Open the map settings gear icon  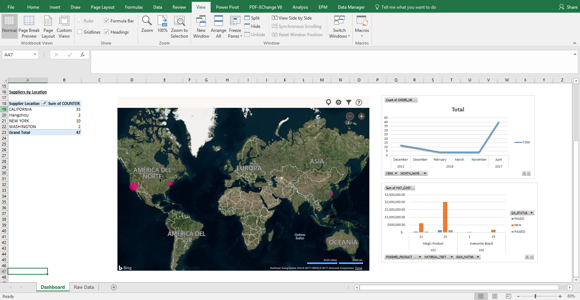(339, 102)
